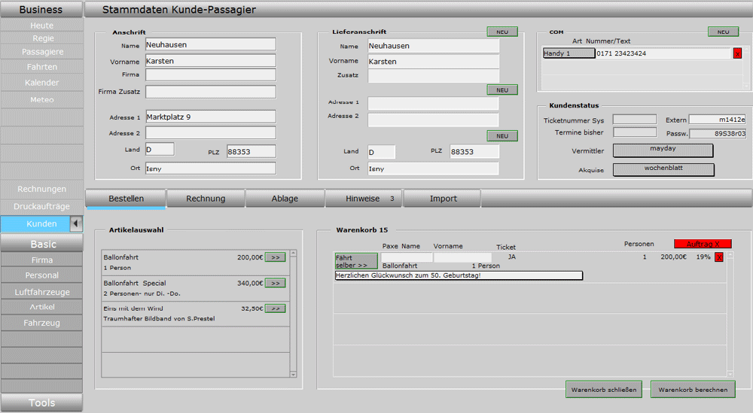Open the Handy 1 type selector
Image resolution: width=753 pixels, height=413 pixels.
tap(569, 53)
